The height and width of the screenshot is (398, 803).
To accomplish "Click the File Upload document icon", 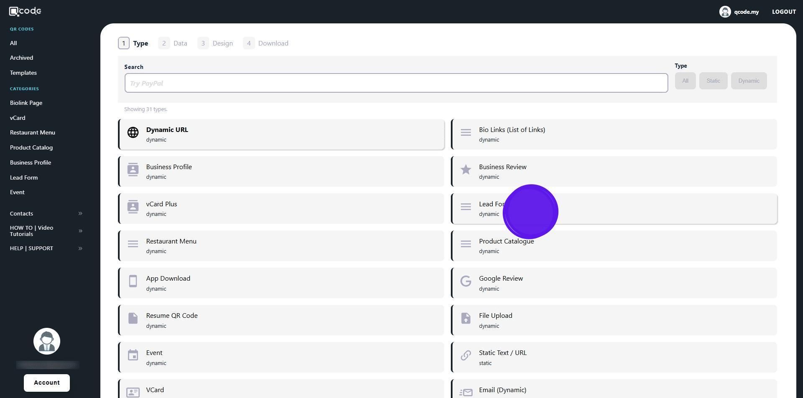I will tap(465, 319).
